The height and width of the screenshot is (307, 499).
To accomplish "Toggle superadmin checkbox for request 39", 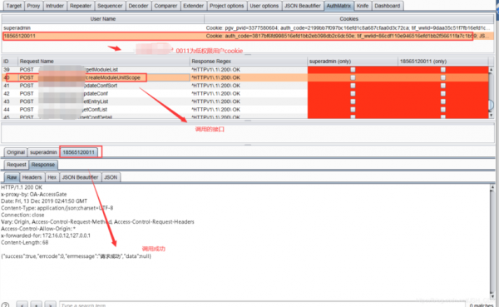I will click(x=353, y=69).
